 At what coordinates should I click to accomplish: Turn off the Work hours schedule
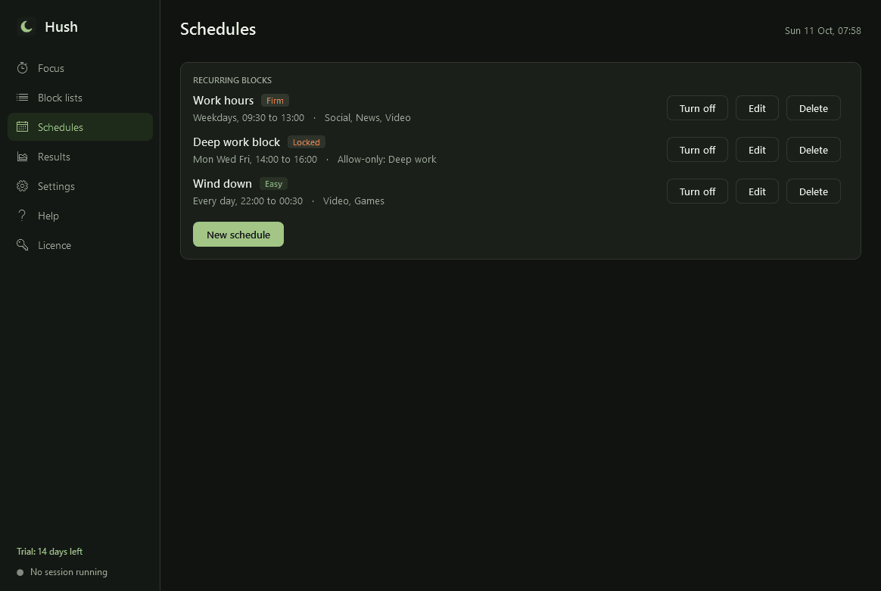(697, 108)
